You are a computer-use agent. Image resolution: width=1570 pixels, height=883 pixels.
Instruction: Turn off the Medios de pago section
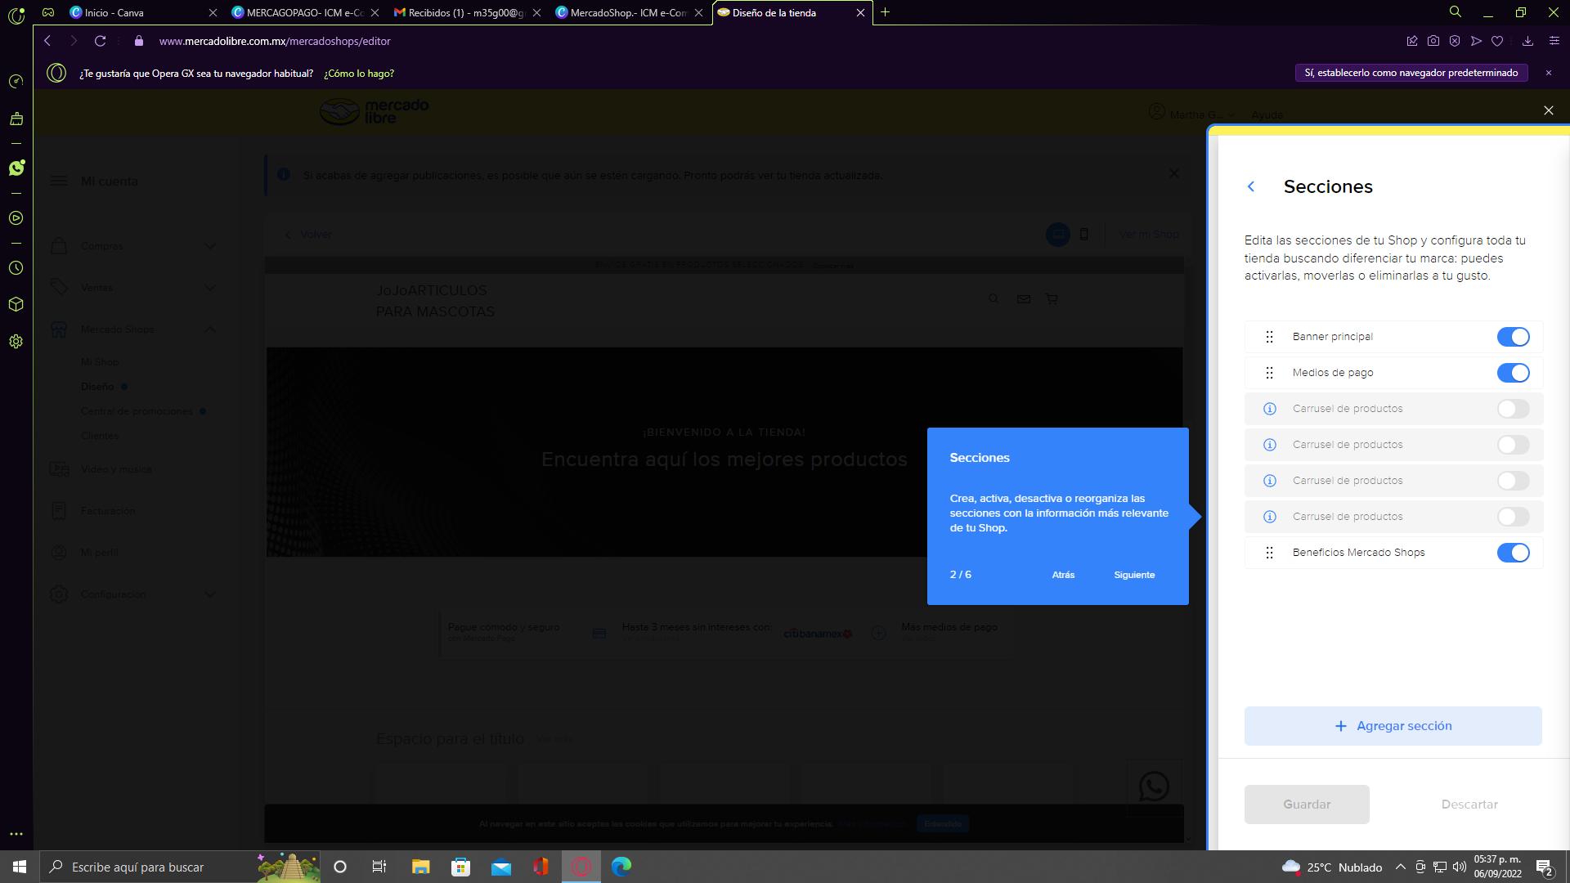click(x=1512, y=373)
